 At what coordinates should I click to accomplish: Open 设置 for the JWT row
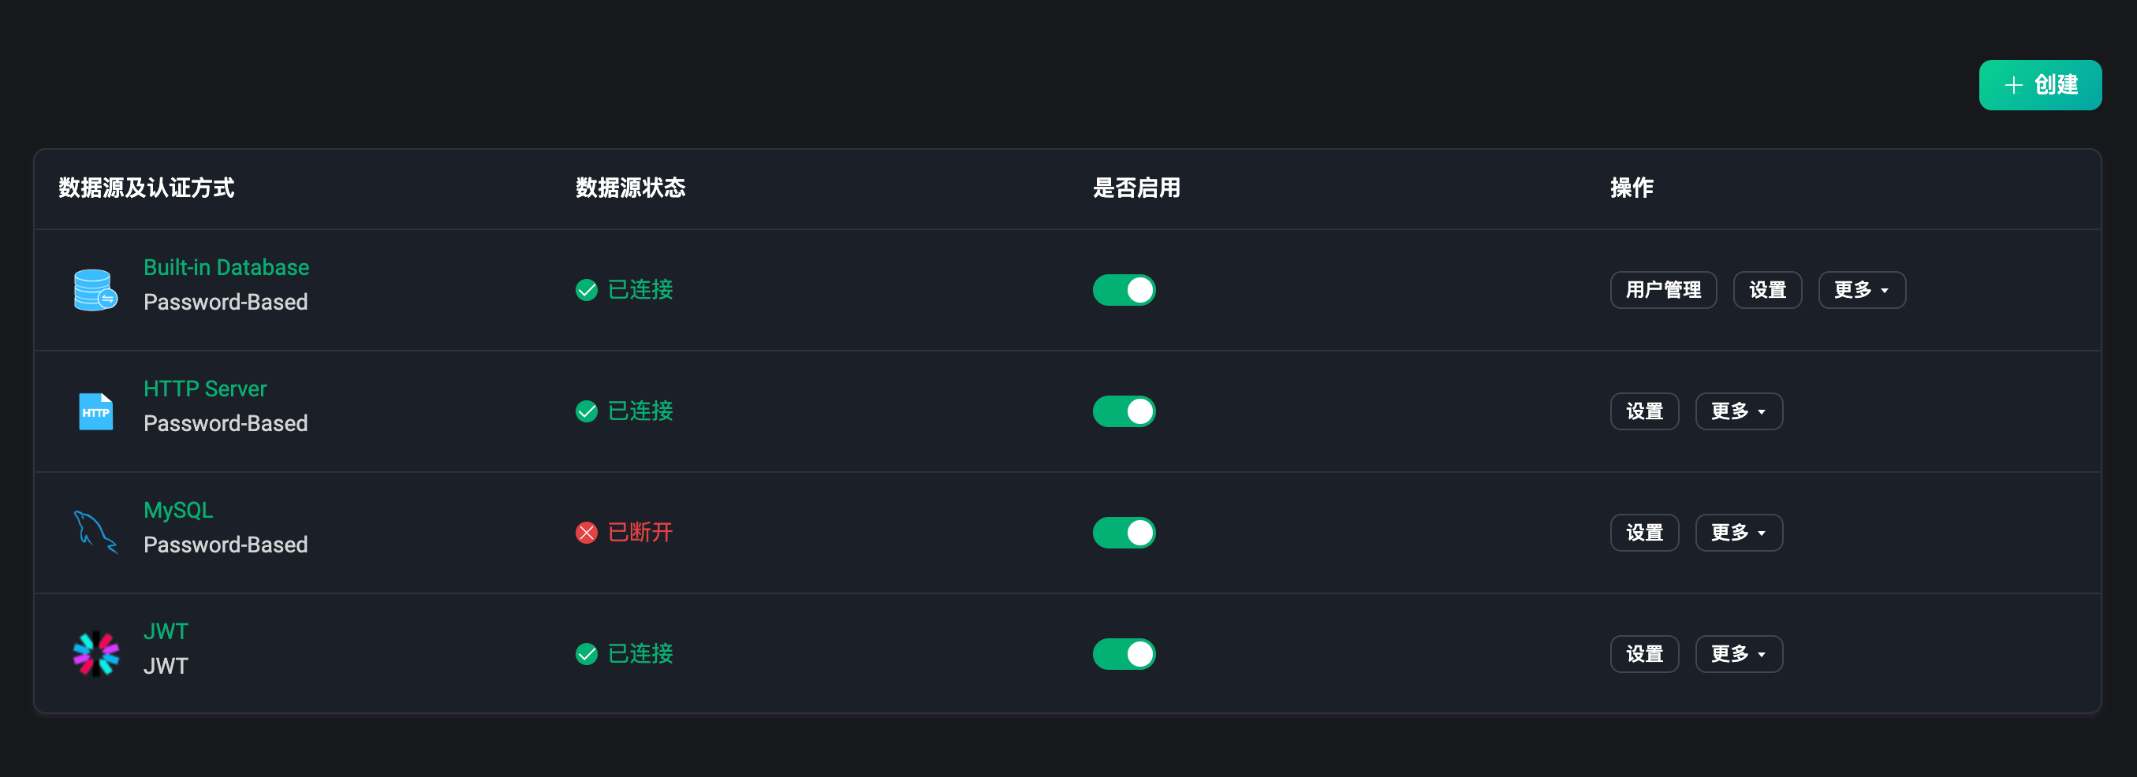click(1643, 653)
